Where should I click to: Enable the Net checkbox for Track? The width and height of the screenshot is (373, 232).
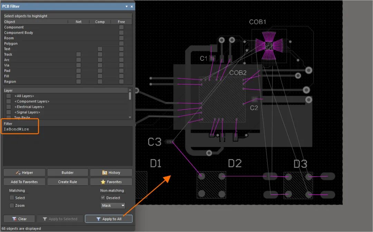78,54
